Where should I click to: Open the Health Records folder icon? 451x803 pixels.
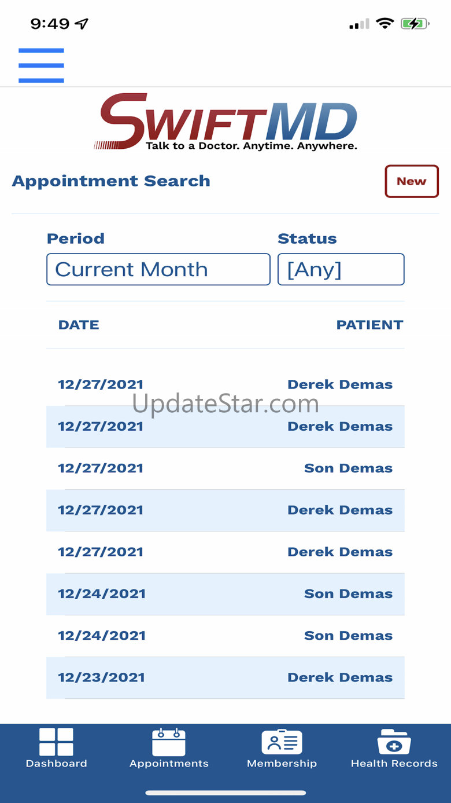(x=394, y=742)
